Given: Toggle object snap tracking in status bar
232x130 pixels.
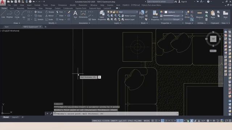Looking at the screenshot, I should 178,121.
